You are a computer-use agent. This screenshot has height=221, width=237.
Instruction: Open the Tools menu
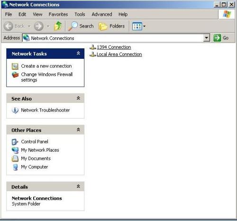pos(80,14)
